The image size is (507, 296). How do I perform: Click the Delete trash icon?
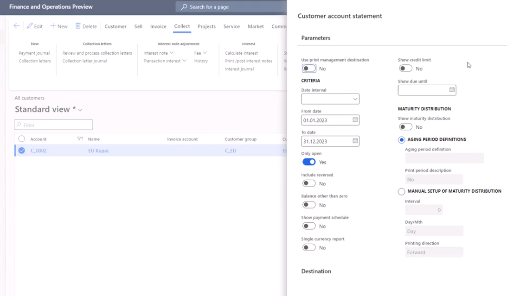point(78,26)
